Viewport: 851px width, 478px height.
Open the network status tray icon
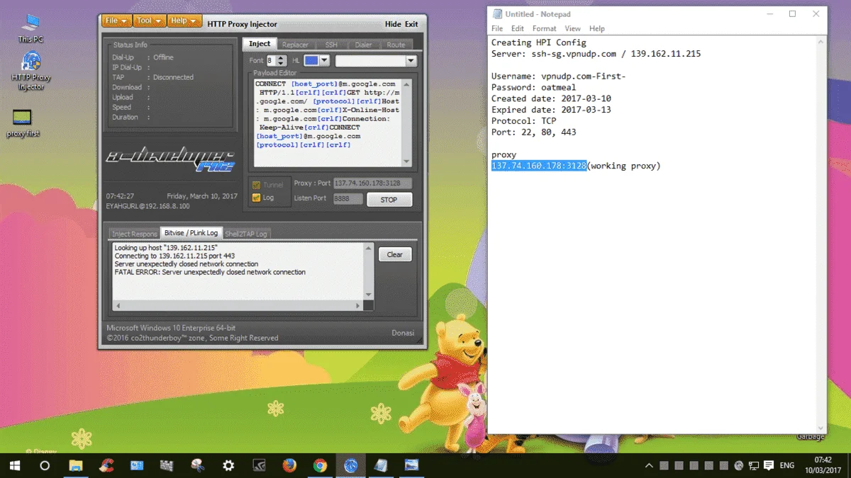pyautogui.click(x=754, y=465)
